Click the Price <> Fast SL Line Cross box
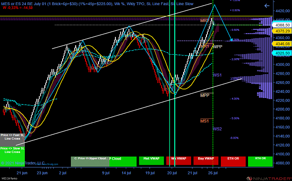This screenshot has width=292, height=181. point(12,139)
